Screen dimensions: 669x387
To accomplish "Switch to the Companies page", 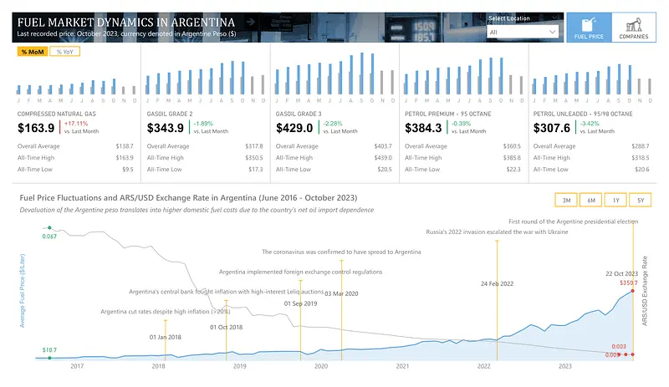I will (634, 28).
